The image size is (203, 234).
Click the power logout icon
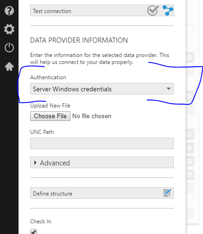coord(9,47)
